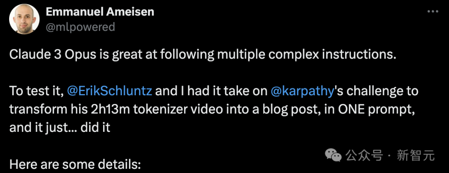Open the Emmanuel Ameisen display name link
The image size is (449, 173).
100,12
